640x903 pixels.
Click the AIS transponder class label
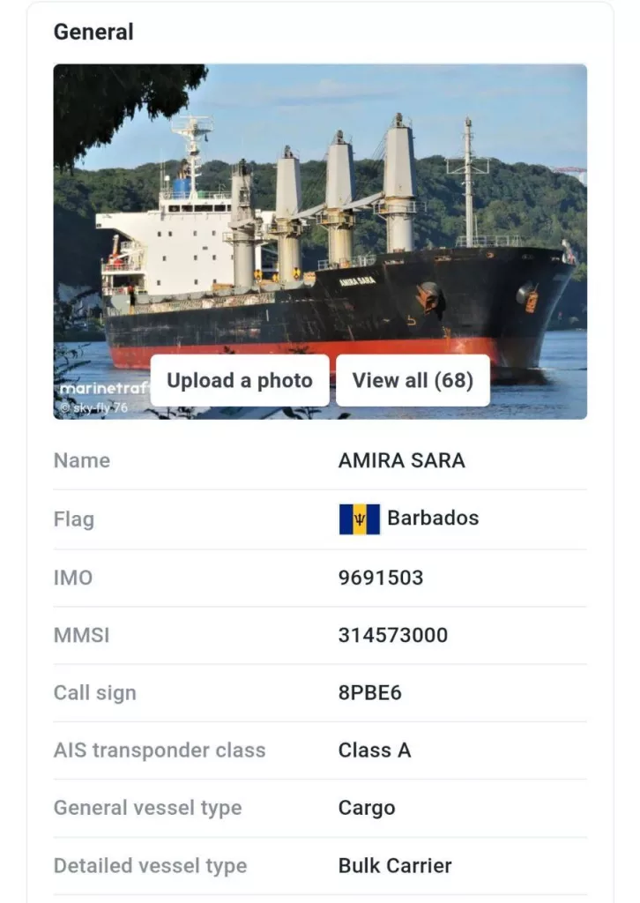coord(160,750)
